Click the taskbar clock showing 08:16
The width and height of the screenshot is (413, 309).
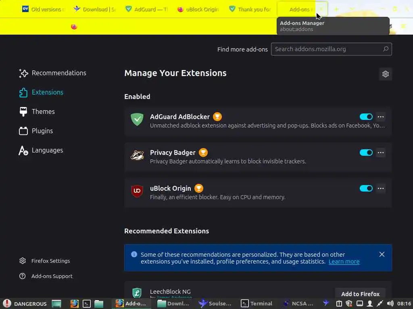[404, 303]
